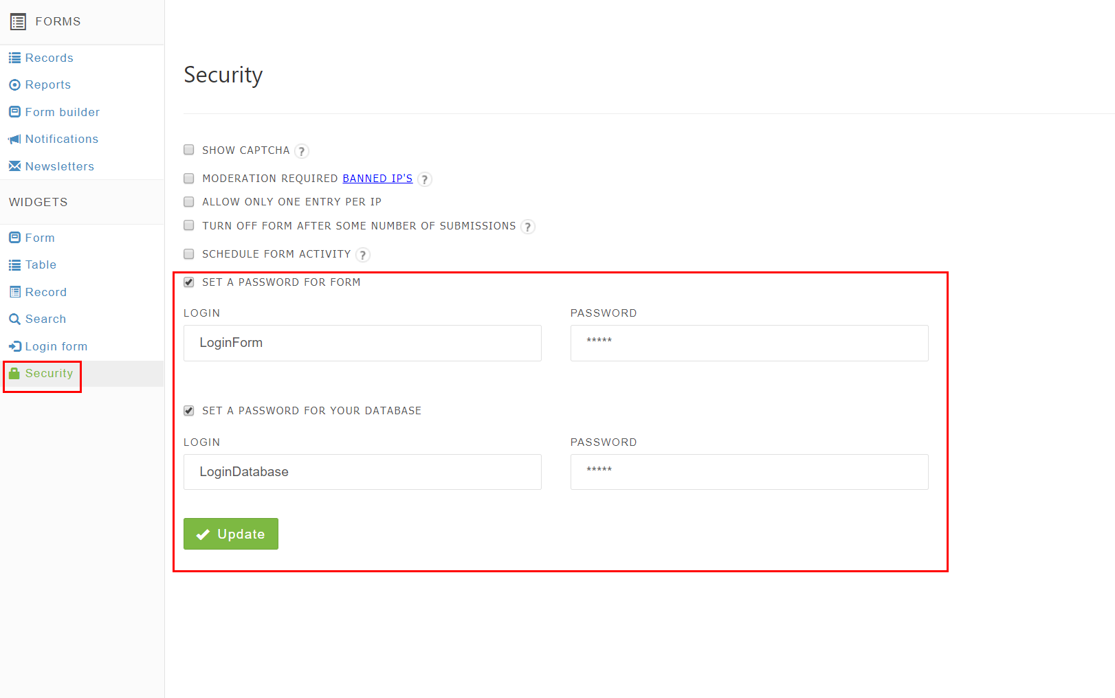Viewport: 1115px width, 698px height.
Task: Click the Search magnifier icon
Action: (x=14, y=319)
